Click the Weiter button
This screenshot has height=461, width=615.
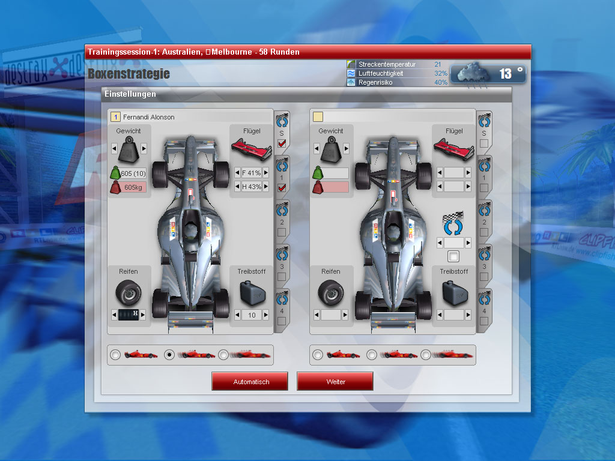tap(335, 381)
